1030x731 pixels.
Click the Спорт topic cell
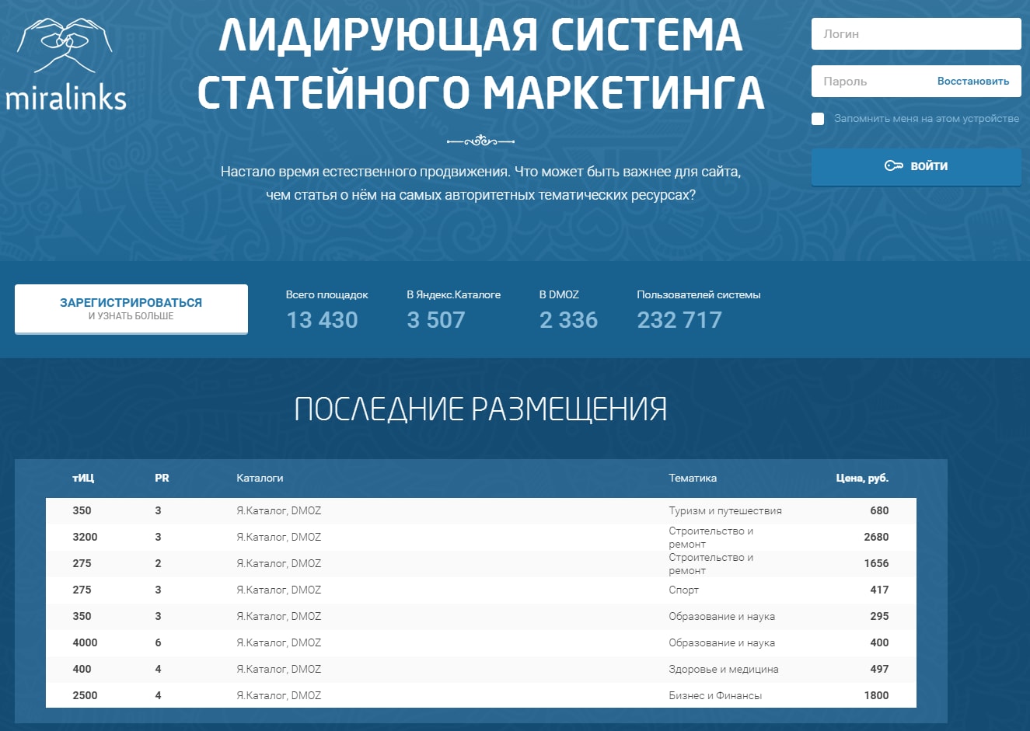click(683, 590)
